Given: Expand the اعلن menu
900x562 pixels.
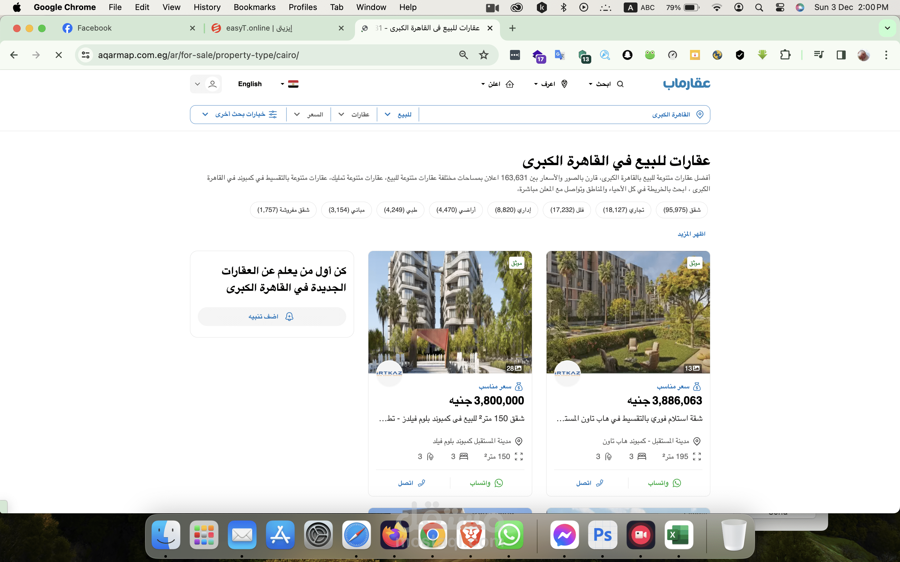Looking at the screenshot, I should [497, 84].
